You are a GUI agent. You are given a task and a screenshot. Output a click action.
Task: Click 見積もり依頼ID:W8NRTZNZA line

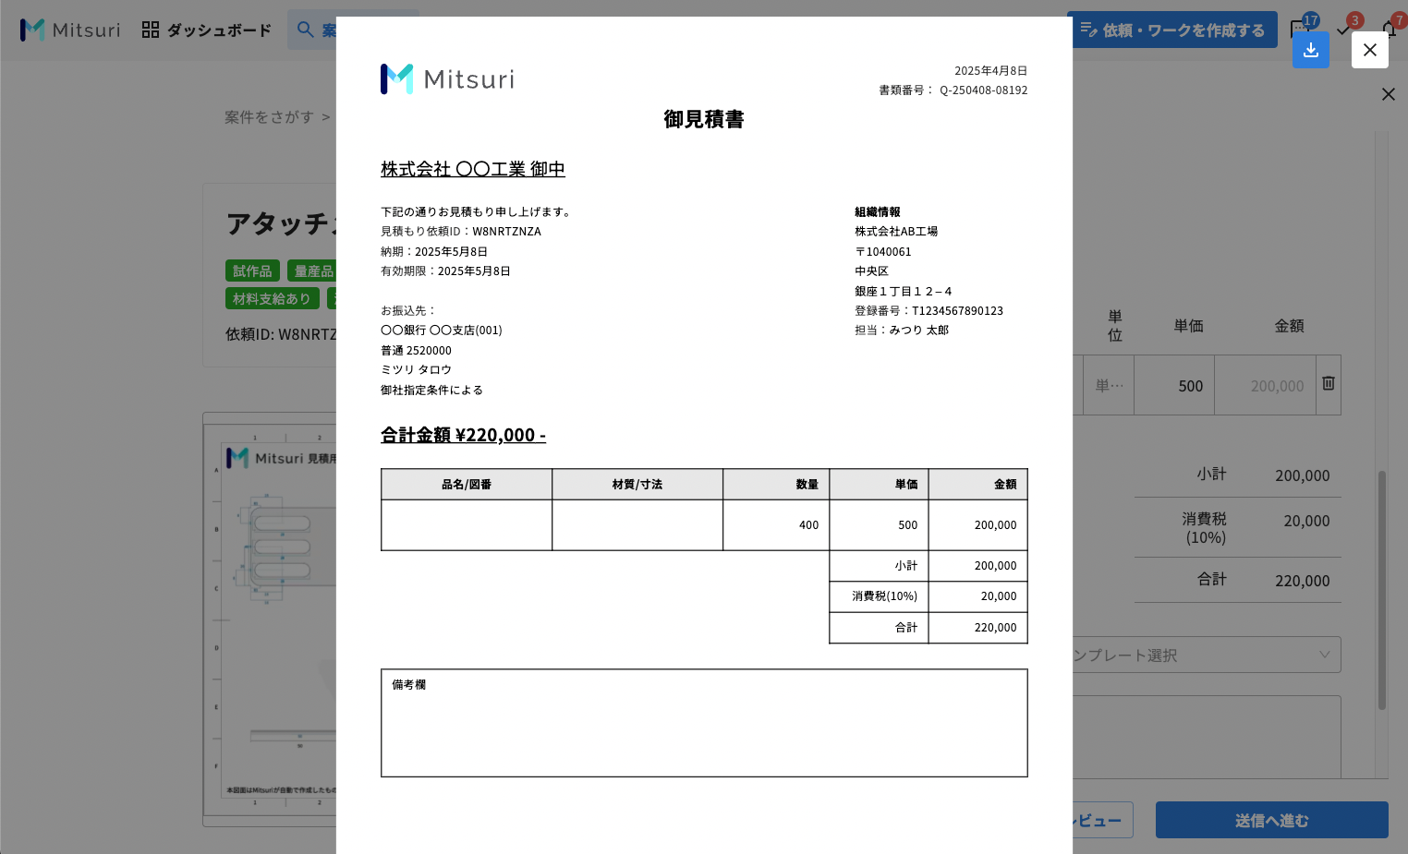tap(461, 232)
